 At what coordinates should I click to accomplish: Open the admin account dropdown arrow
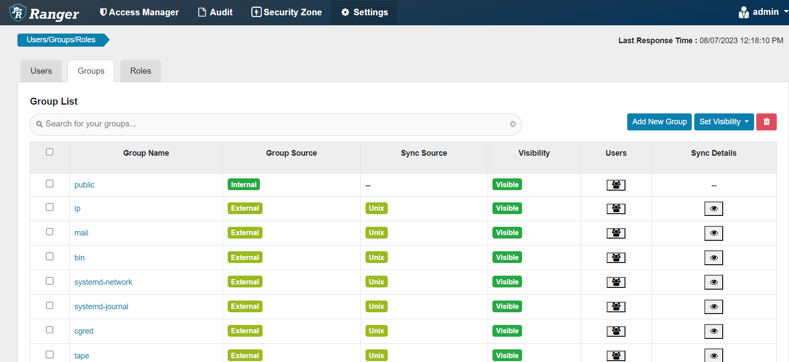coord(786,12)
